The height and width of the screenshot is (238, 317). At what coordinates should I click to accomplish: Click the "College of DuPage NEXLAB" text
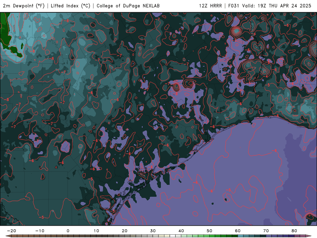(x=128, y=6)
